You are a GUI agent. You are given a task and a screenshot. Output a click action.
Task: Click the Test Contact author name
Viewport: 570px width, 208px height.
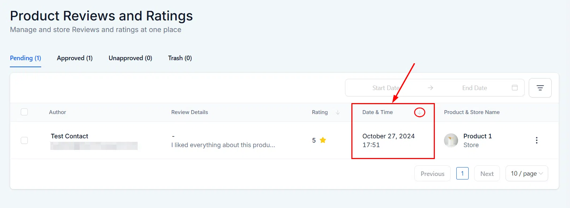click(x=69, y=136)
